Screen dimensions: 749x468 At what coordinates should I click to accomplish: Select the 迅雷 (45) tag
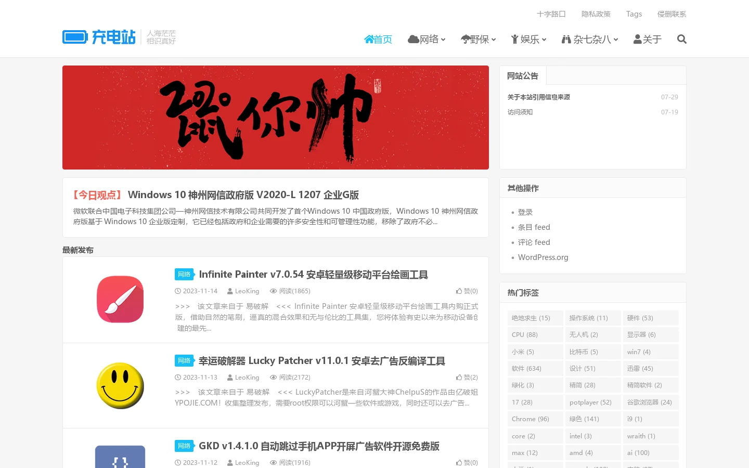click(651, 369)
